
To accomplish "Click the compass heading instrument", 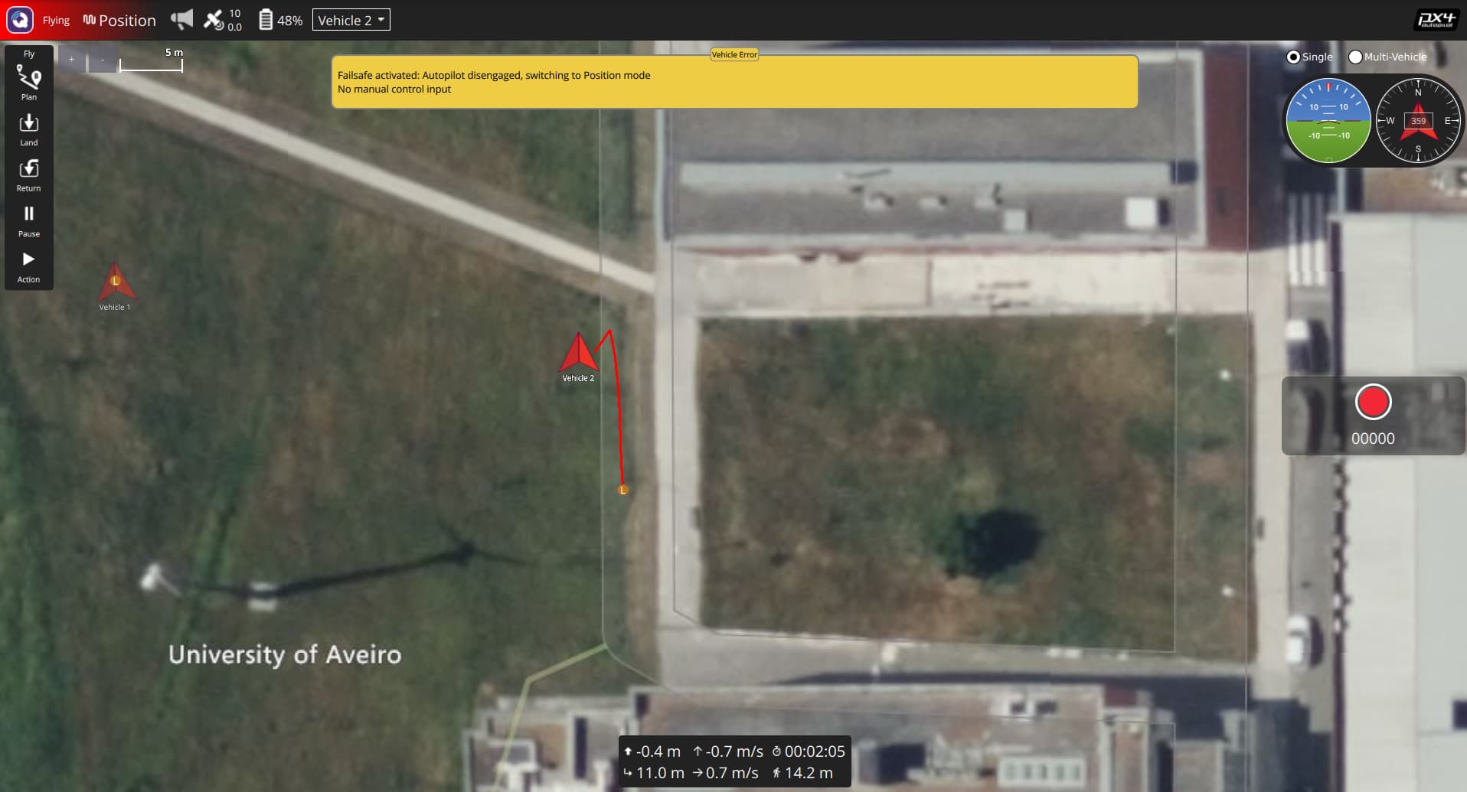I will coord(1418,120).
